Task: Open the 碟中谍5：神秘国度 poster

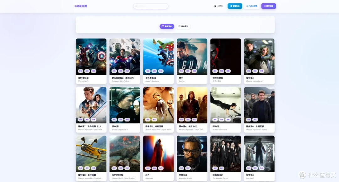Action: click(x=158, y=105)
